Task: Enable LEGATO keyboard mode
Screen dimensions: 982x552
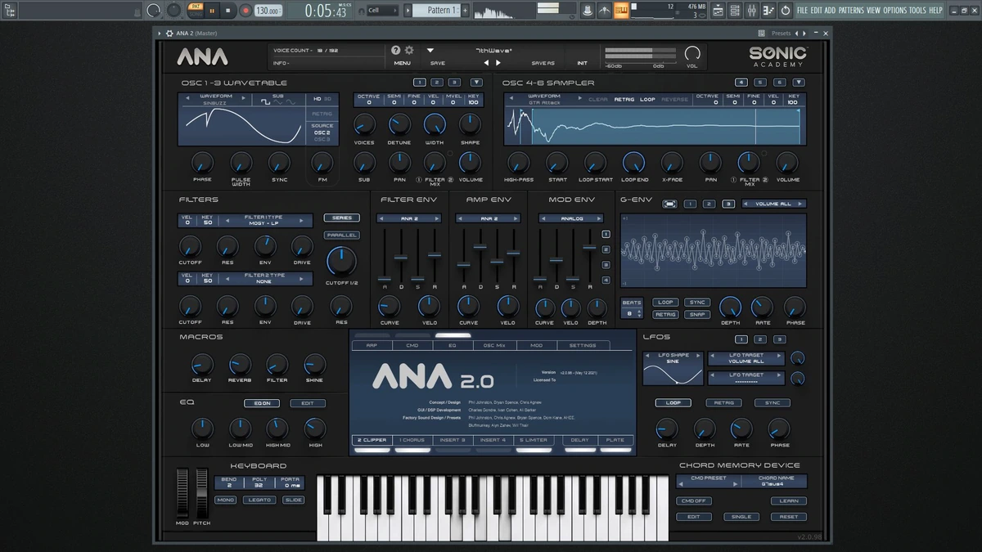Action: 259,500
